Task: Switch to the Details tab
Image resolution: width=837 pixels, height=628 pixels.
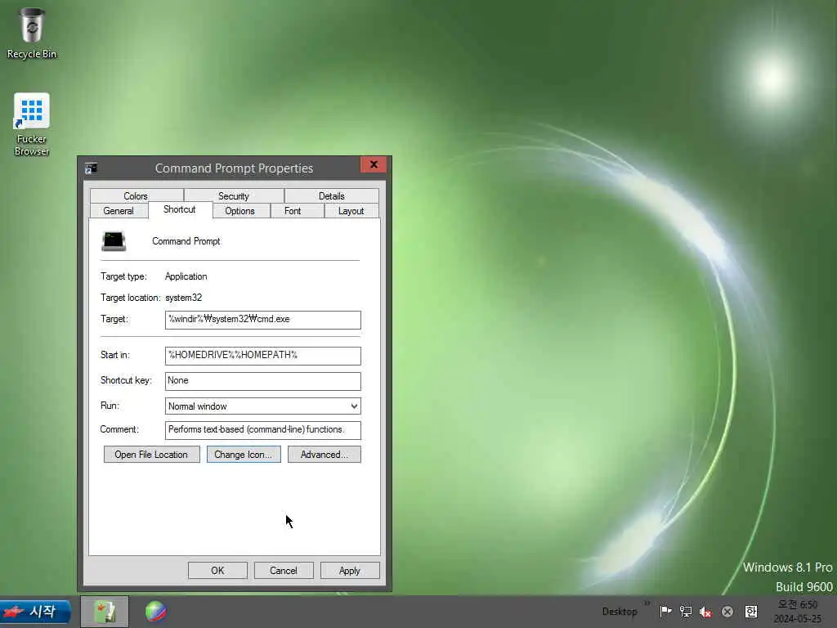Action: tap(332, 196)
